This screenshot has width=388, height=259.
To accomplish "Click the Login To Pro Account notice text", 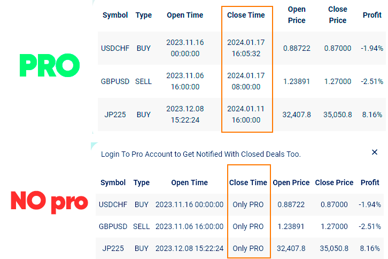I will (201, 154).
